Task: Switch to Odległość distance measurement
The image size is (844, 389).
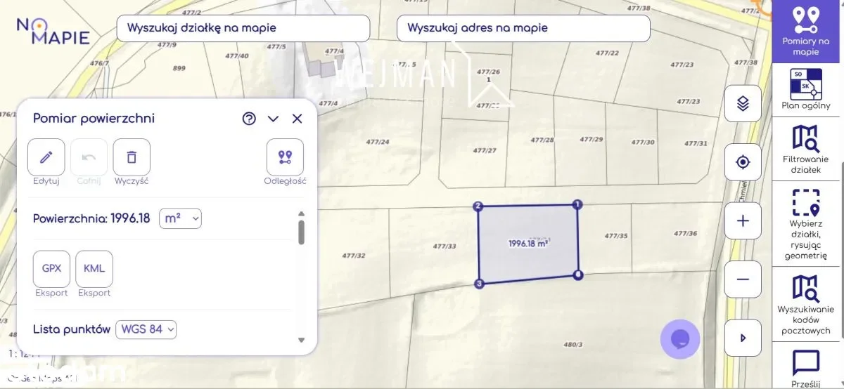Action: (x=285, y=157)
